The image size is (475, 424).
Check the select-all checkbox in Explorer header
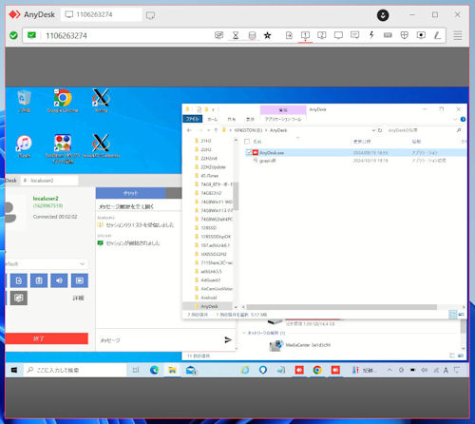tap(247, 142)
